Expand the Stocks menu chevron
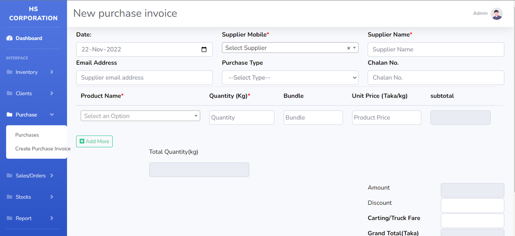 [52, 197]
